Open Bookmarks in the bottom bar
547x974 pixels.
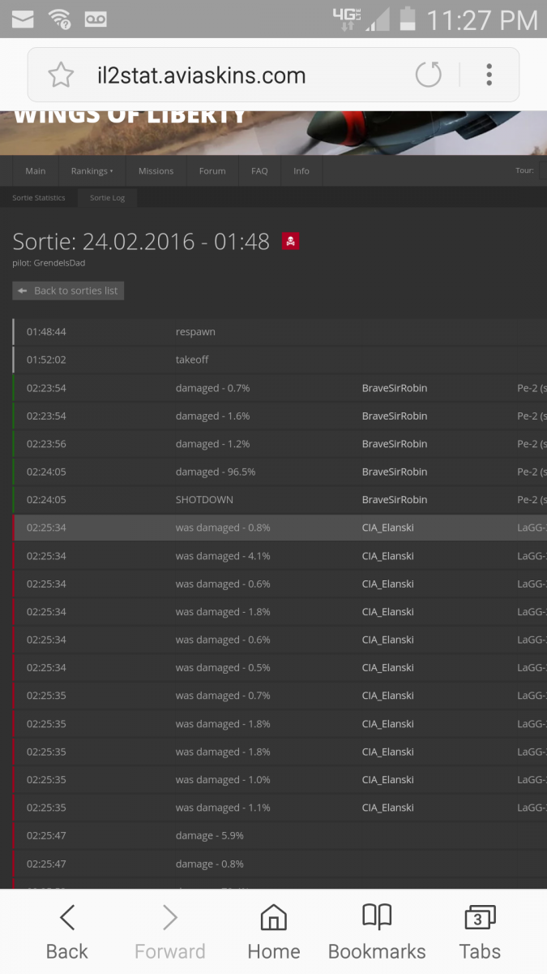(x=377, y=933)
